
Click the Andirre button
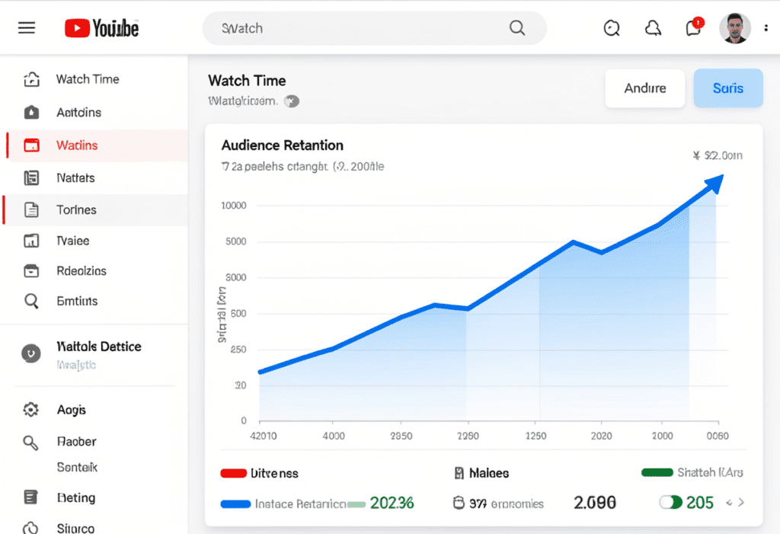(x=644, y=88)
